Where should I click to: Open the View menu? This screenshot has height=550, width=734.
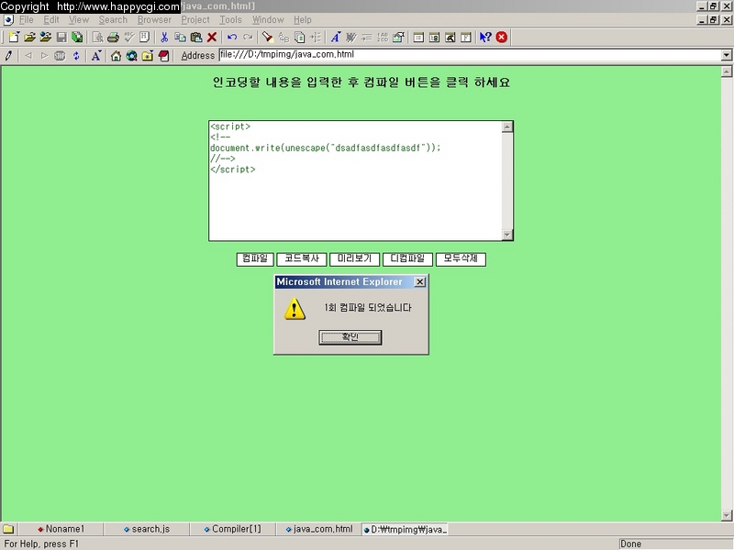coord(79,19)
